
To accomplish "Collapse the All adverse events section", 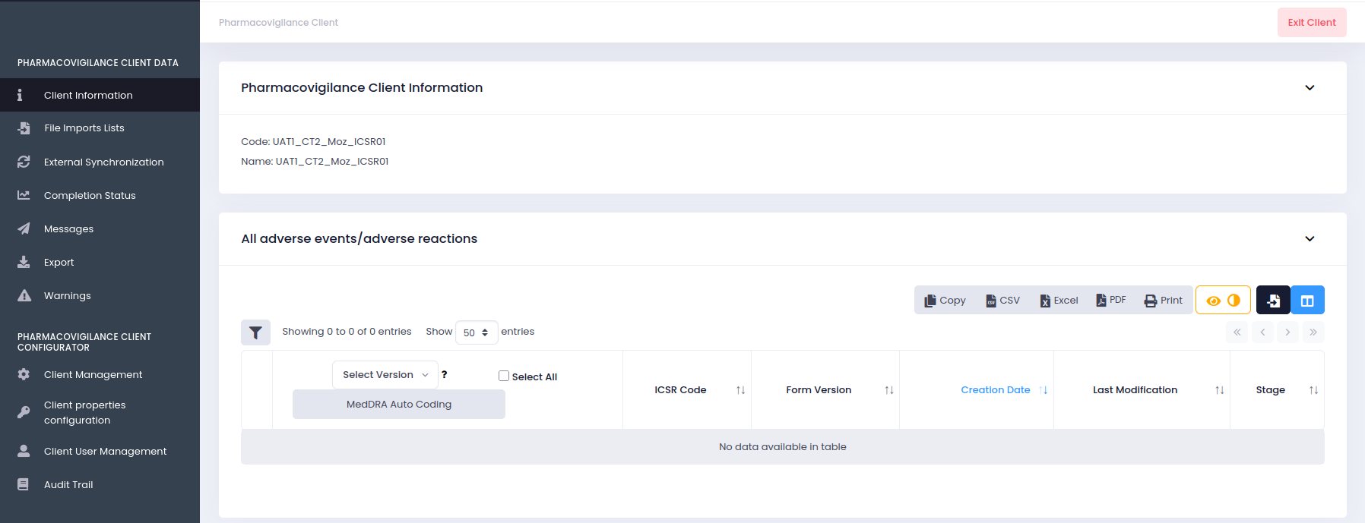I will click(1310, 239).
